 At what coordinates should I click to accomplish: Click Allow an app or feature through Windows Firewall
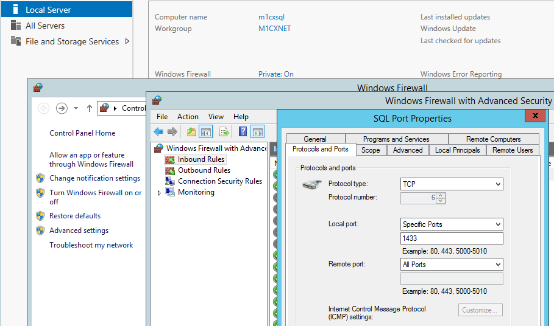(91, 159)
